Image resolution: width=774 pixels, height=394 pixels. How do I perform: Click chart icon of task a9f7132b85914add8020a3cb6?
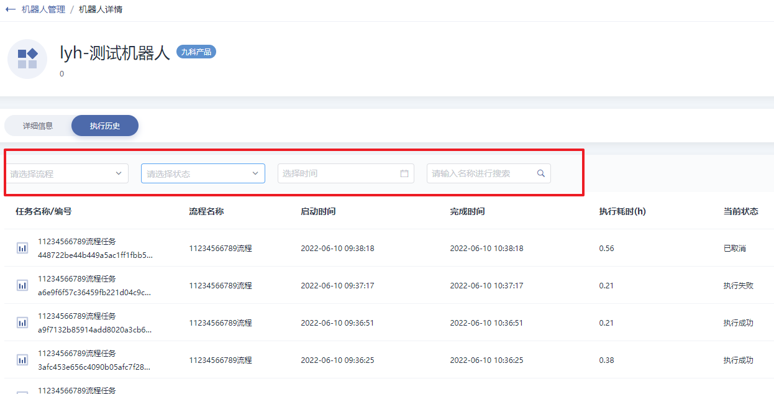pos(22,323)
